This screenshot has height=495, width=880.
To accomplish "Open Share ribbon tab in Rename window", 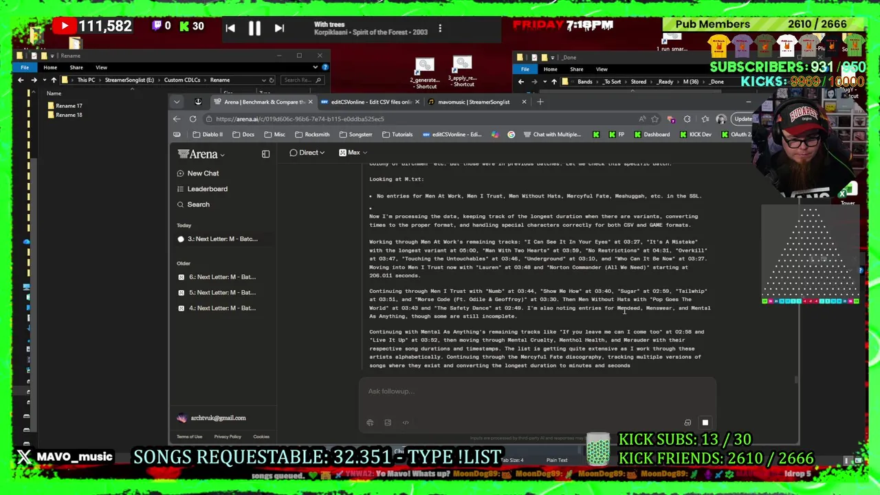I will [x=76, y=67].
